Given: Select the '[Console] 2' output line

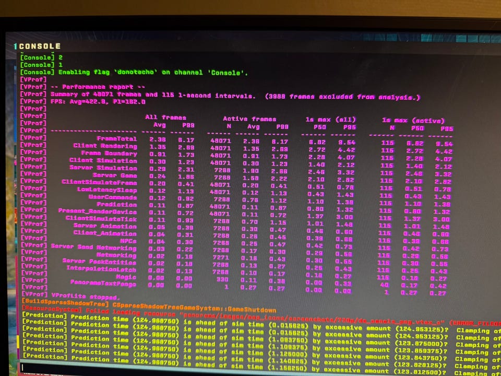Looking at the screenshot, I should coord(41,57).
